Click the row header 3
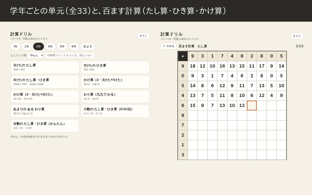The image size is (312, 195). click(x=183, y=154)
